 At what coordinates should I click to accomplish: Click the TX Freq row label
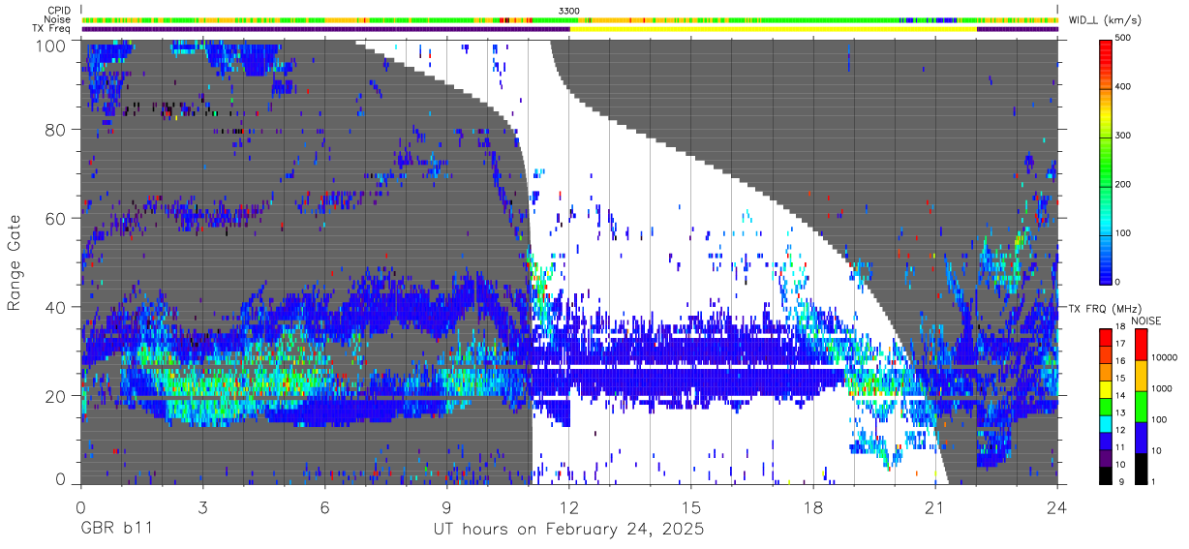click(x=52, y=29)
